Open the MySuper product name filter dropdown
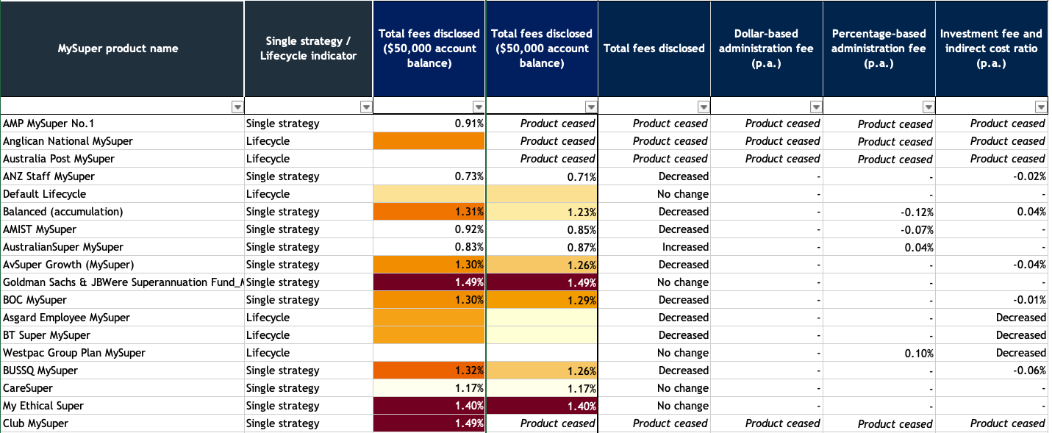Image resolution: width=1052 pixels, height=433 pixels. click(237, 107)
